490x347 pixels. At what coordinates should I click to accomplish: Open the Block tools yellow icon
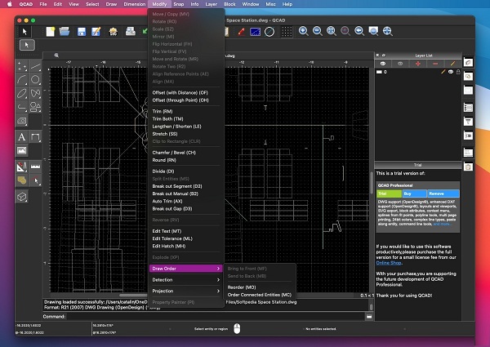22,180
